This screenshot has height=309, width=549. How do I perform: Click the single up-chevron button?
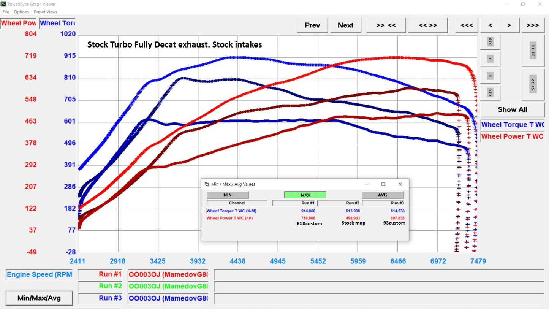click(490, 59)
